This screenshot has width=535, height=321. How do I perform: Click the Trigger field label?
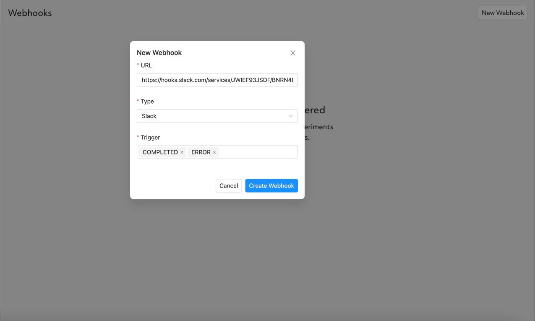pos(150,138)
